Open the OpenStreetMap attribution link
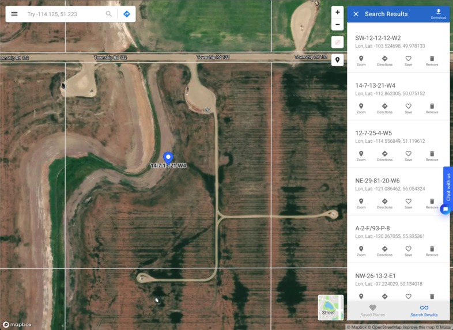This screenshot has width=453, height=330. pos(384,327)
